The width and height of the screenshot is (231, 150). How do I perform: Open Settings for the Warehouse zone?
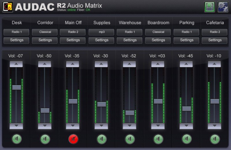[x=130, y=40]
